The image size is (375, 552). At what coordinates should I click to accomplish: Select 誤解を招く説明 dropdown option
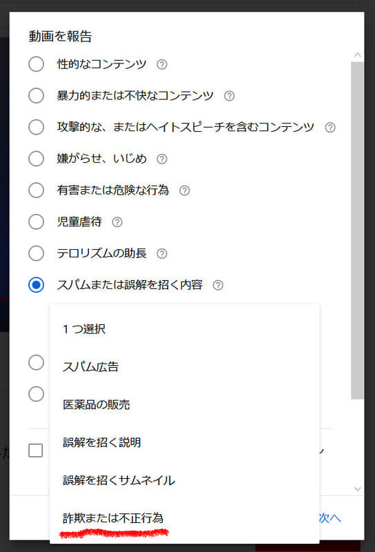tap(185, 442)
